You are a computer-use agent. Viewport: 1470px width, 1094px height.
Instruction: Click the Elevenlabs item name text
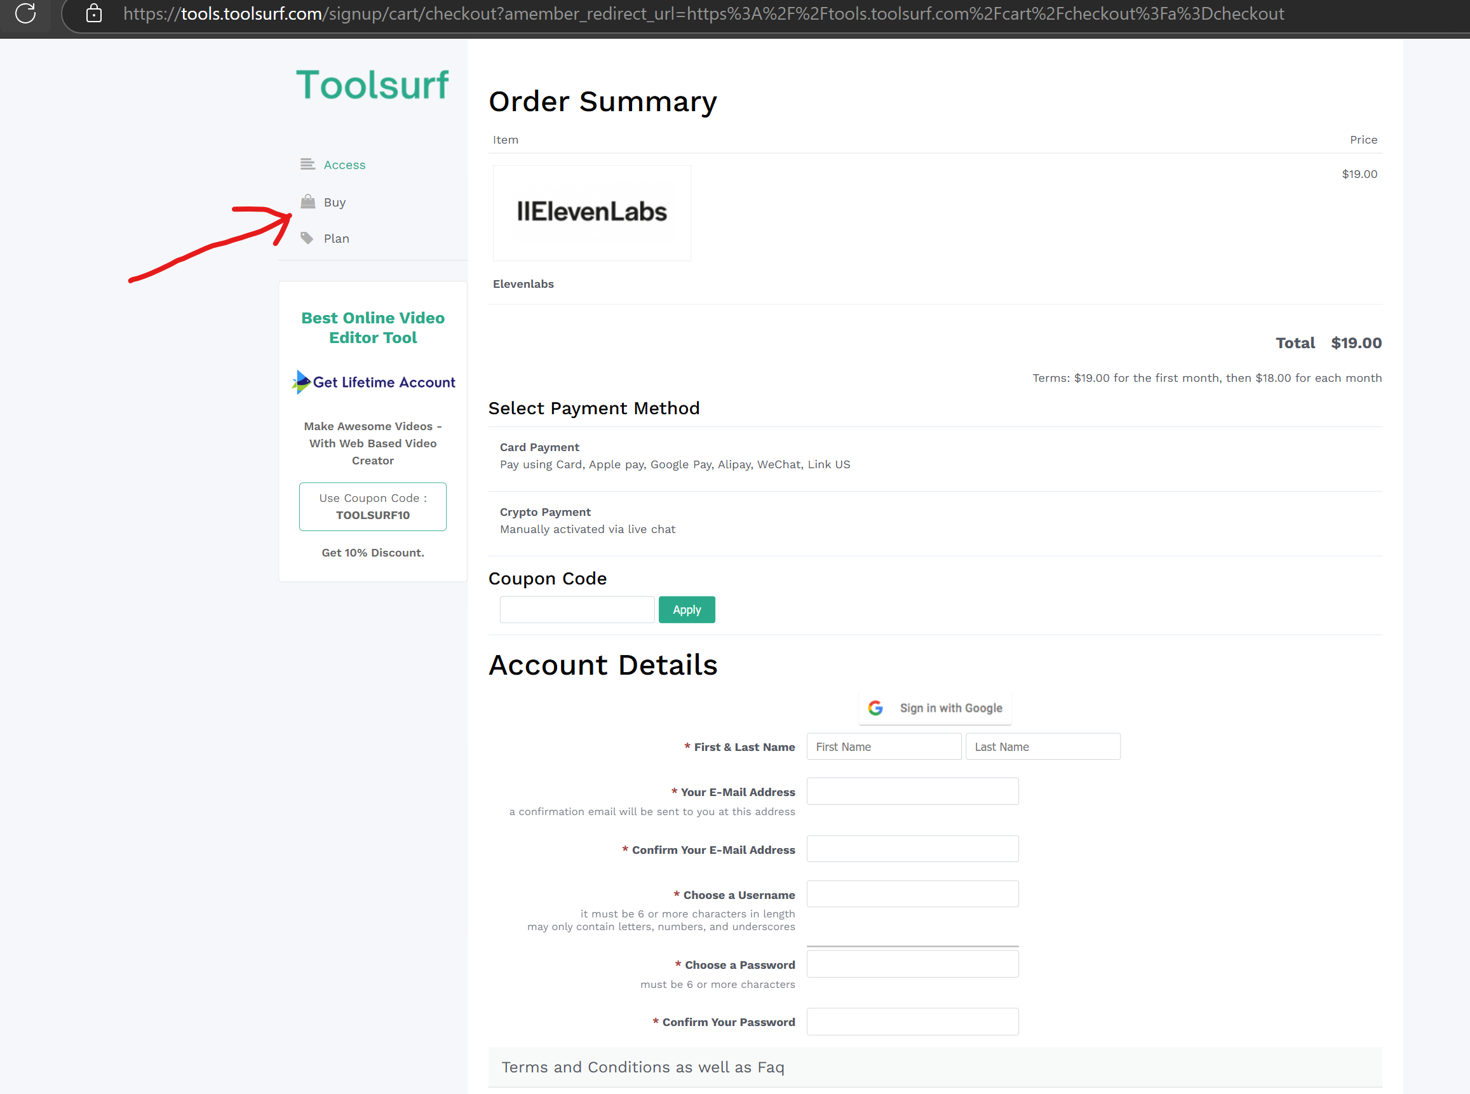click(x=523, y=284)
